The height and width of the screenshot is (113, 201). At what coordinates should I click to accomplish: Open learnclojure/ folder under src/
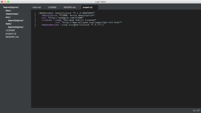[x=16, y=20]
